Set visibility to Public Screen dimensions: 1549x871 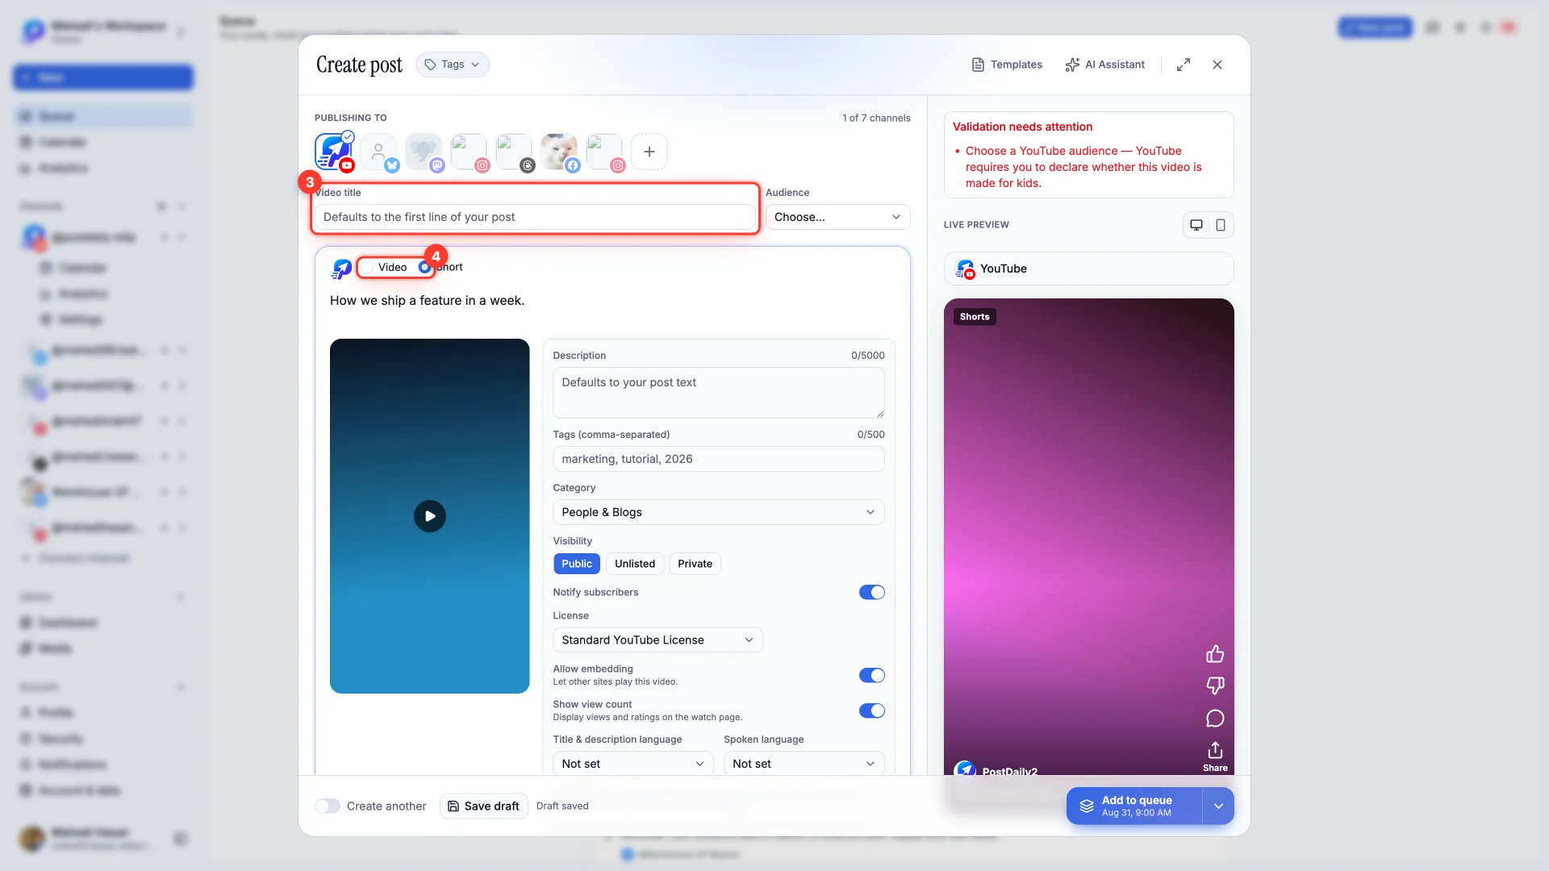pyautogui.click(x=577, y=564)
